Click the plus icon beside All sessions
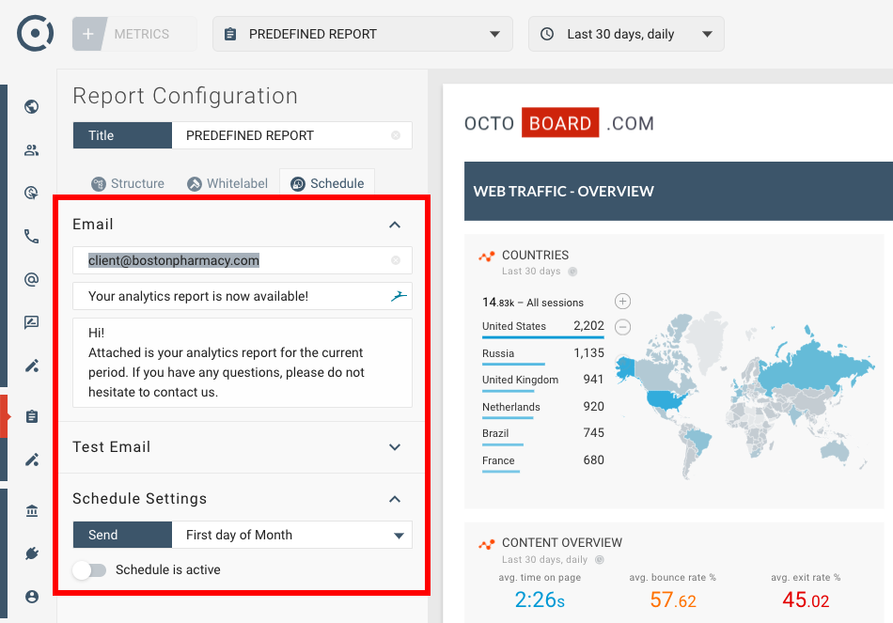Image resolution: width=893 pixels, height=623 pixels. (622, 302)
